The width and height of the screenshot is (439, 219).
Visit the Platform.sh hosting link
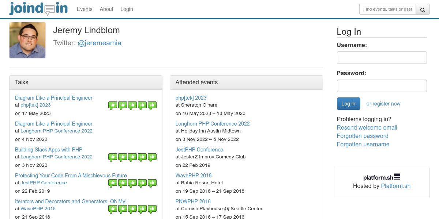tap(395, 186)
